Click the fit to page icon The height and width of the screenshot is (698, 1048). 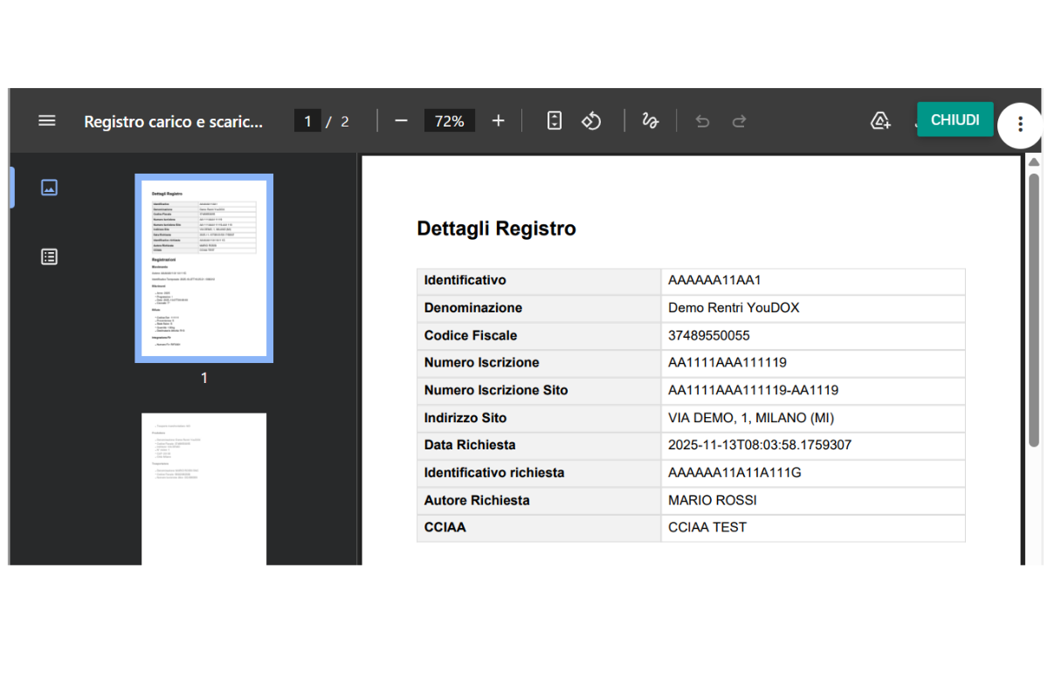tap(555, 121)
